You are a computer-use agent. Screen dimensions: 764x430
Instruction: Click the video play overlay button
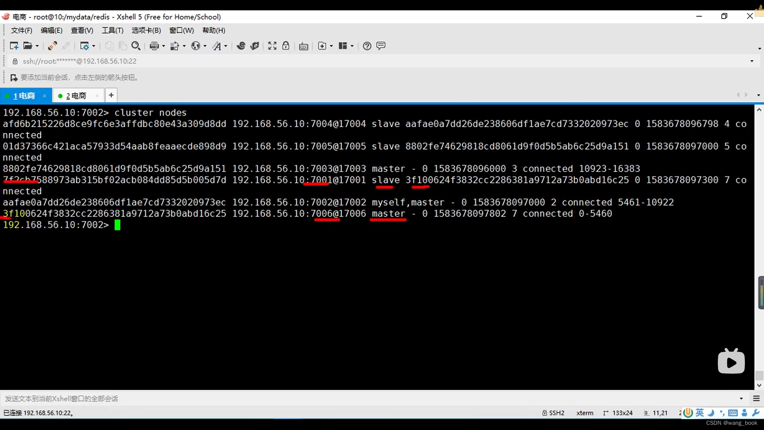click(731, 361)
